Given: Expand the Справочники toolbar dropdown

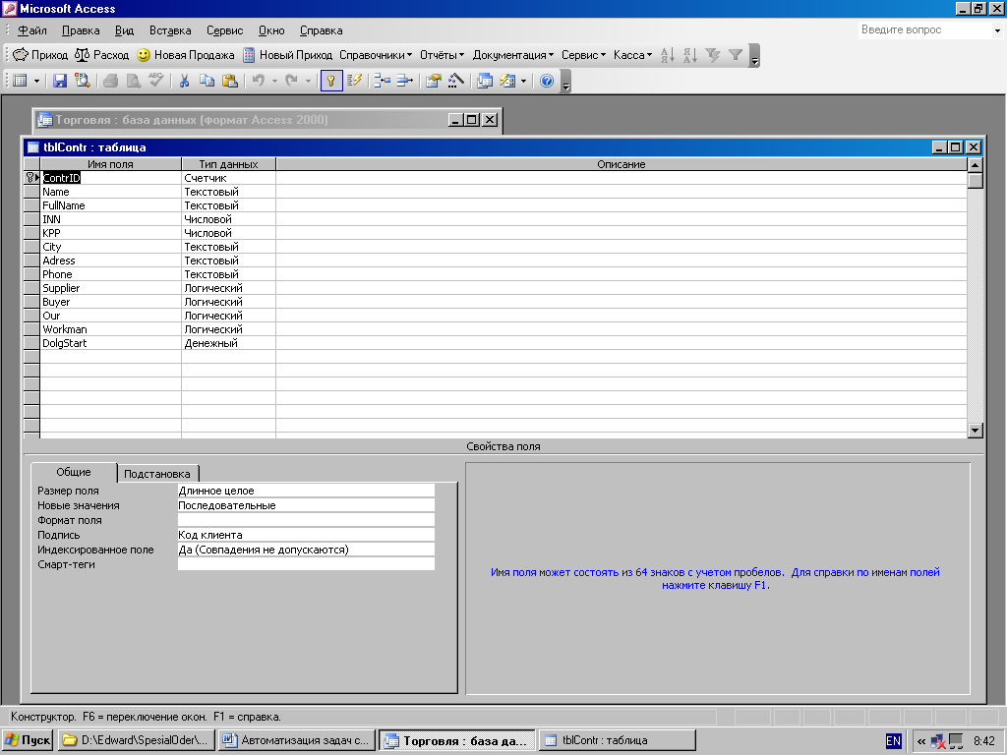Looking at the screenshot, I should click(x=376, y=55).
